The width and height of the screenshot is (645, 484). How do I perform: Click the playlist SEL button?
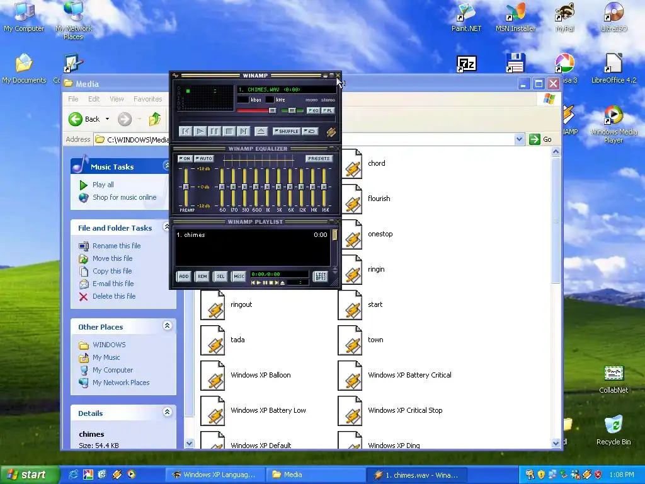pos(220,276)
